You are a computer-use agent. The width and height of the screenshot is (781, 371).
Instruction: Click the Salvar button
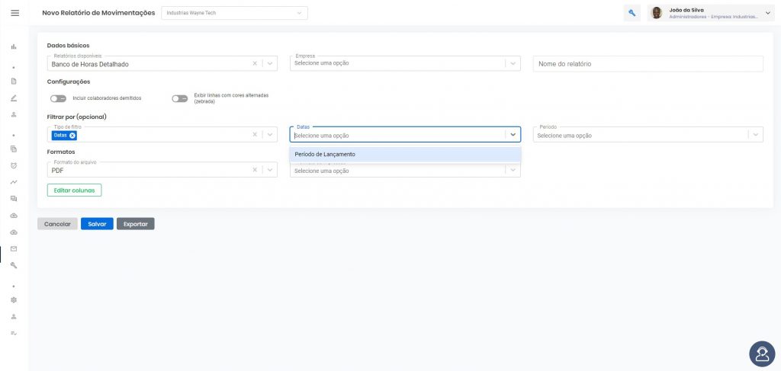pos(97,224)
